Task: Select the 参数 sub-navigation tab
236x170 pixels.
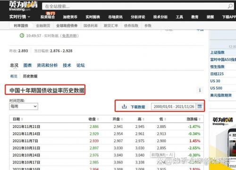Action: pyautogui.click(x=148, y=25)
